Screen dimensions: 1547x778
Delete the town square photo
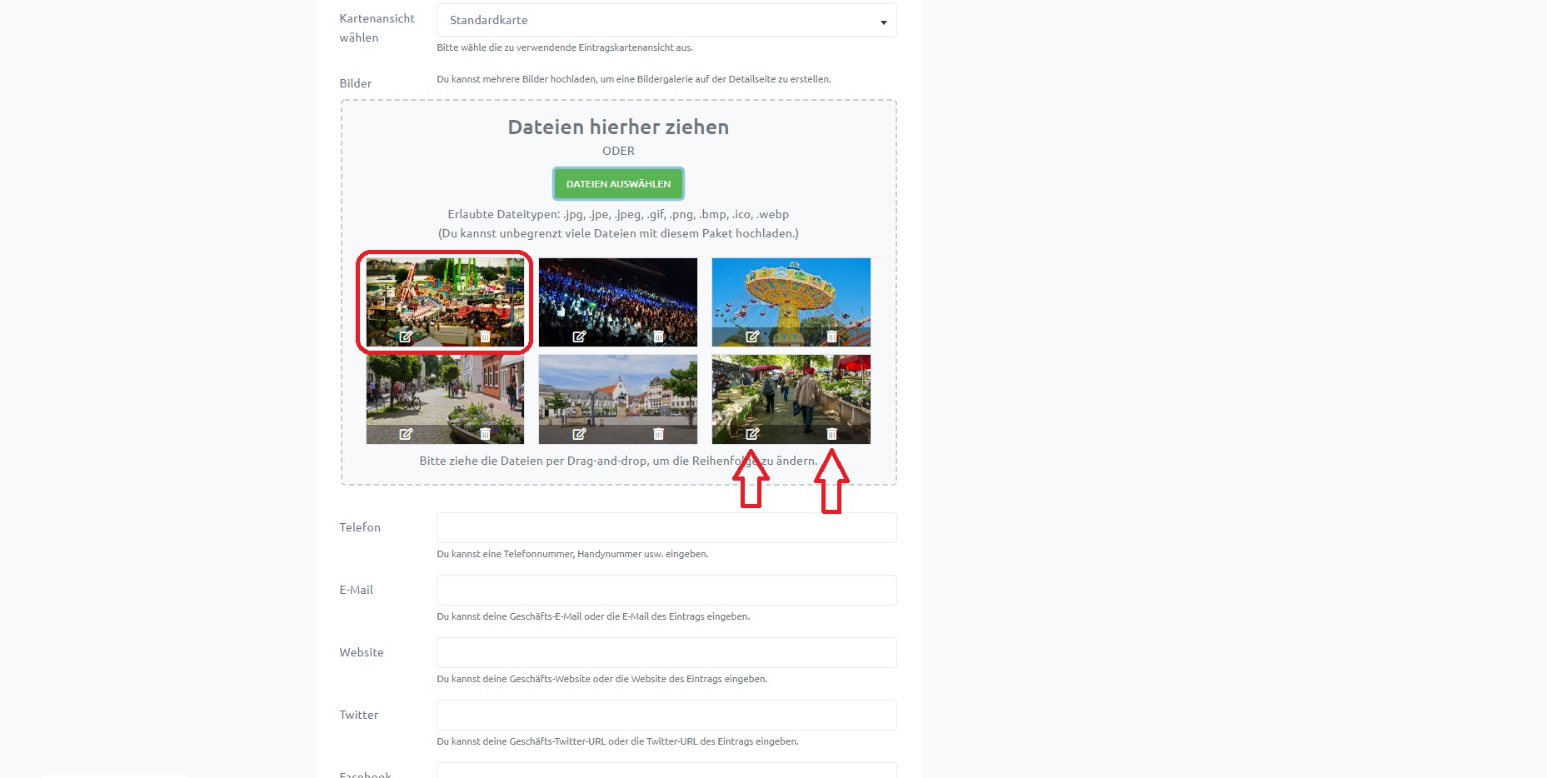pos(658,434)
